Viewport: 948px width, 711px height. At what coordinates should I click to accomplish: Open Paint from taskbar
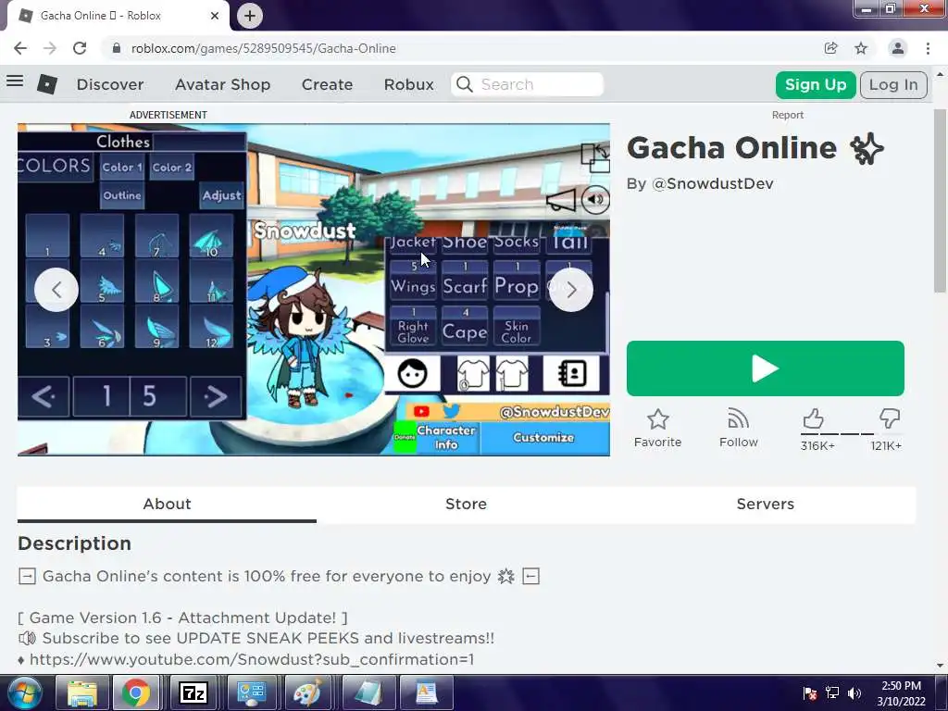point(307,692)
